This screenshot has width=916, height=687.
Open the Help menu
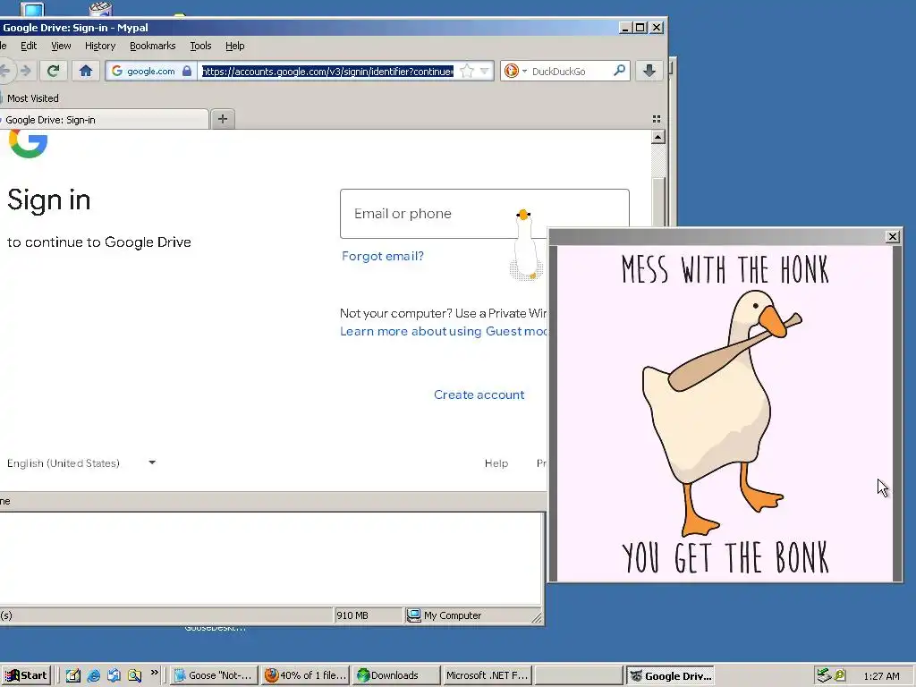click(235, 46)
